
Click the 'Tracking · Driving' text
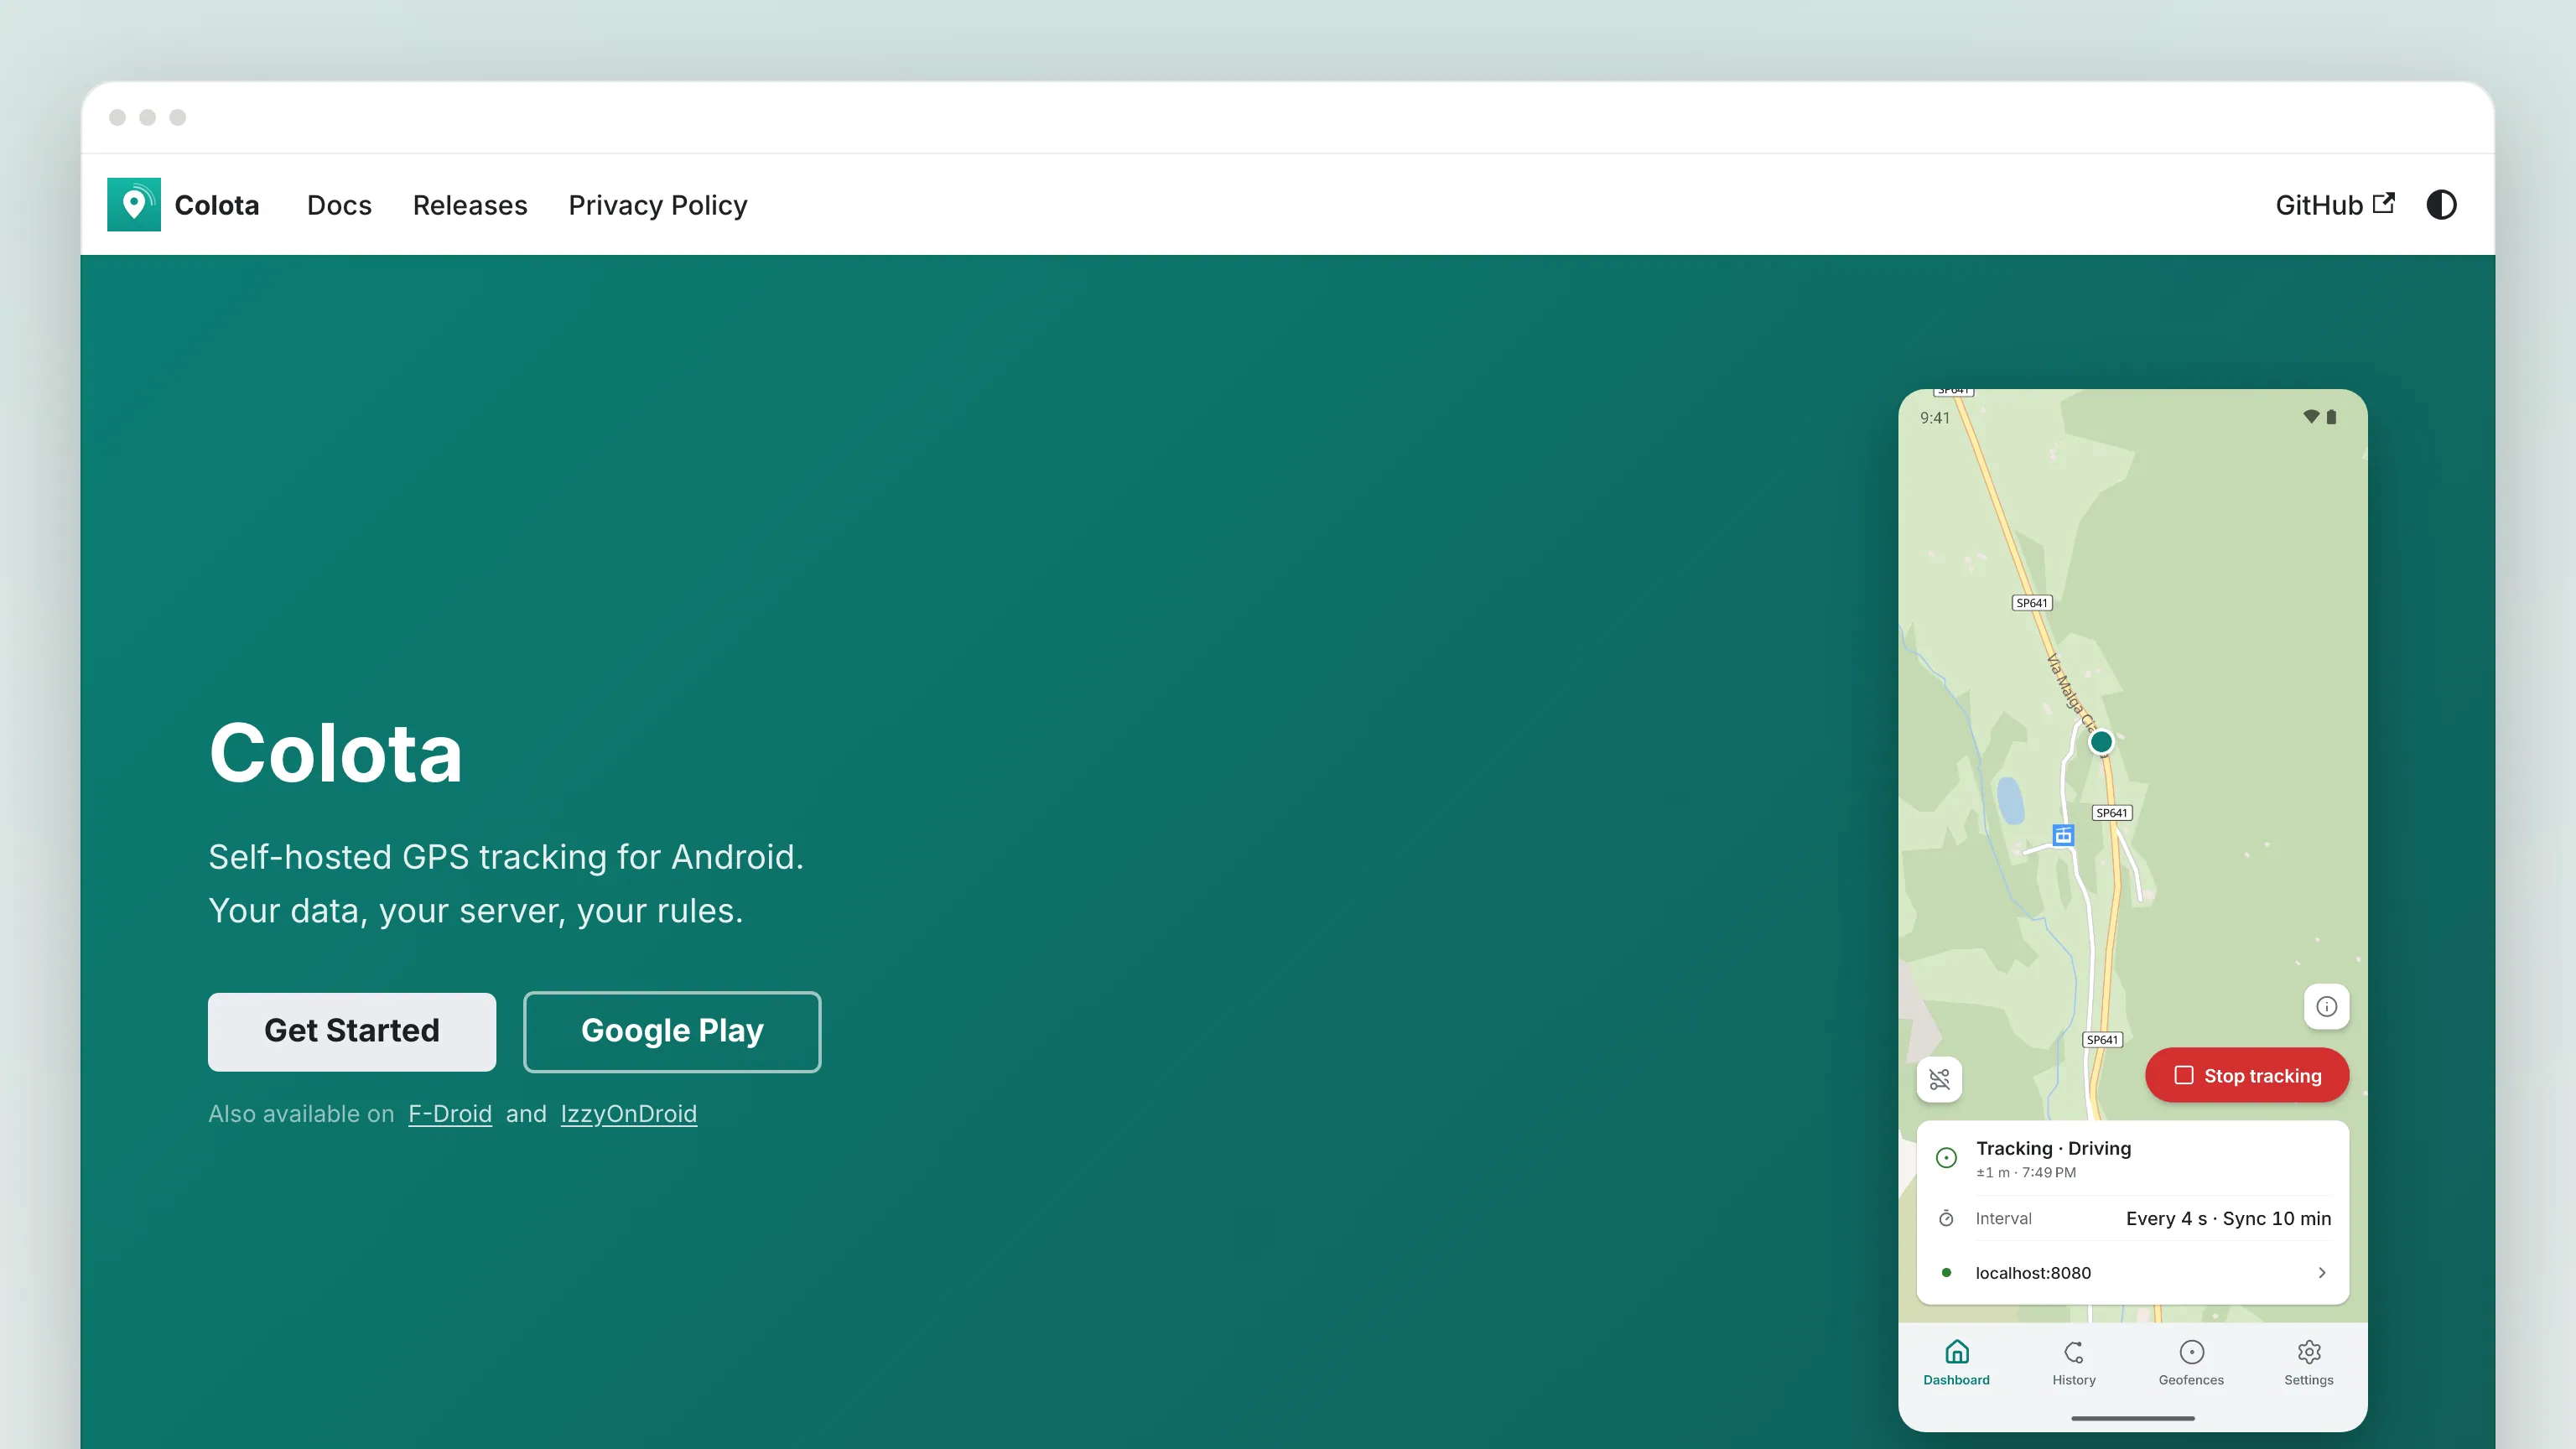(2053, 1148)
